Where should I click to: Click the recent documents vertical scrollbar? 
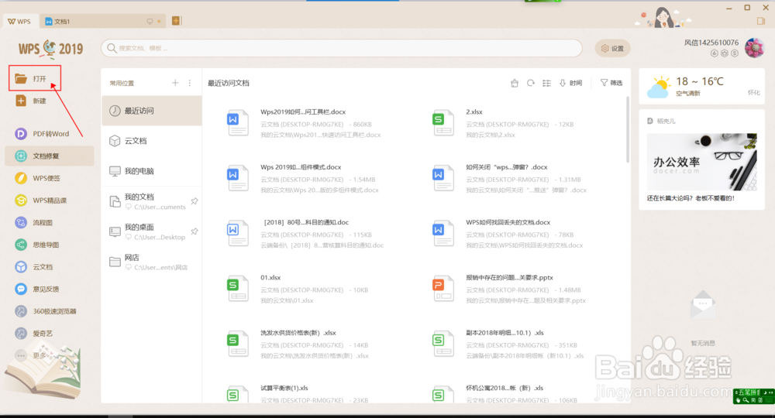[x=628, y=129]
